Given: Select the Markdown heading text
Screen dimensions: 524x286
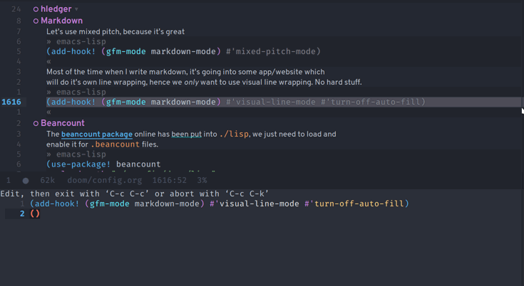Looking at the screenshot, I should [x=62, y=21].
